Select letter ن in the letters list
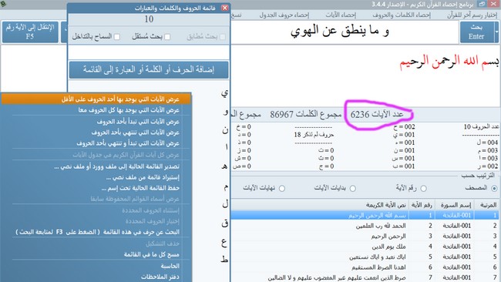Image resolution: width=501 pixels, height=282 pixels. tap(225, 130)
